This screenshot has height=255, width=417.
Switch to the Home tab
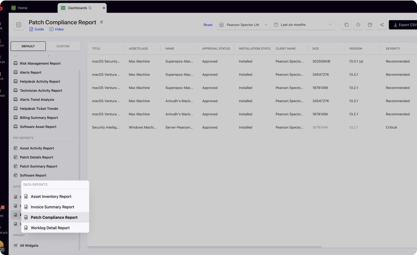[x=19, y=8]
